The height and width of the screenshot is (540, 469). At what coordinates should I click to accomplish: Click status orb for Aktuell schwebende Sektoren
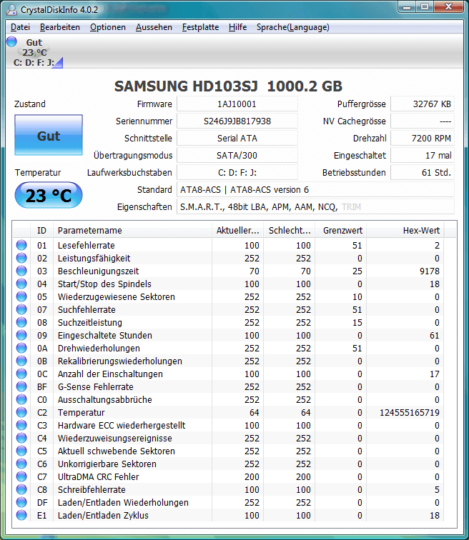(x=21, y=451)
